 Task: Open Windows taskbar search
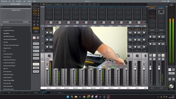(x=72, y=97)
